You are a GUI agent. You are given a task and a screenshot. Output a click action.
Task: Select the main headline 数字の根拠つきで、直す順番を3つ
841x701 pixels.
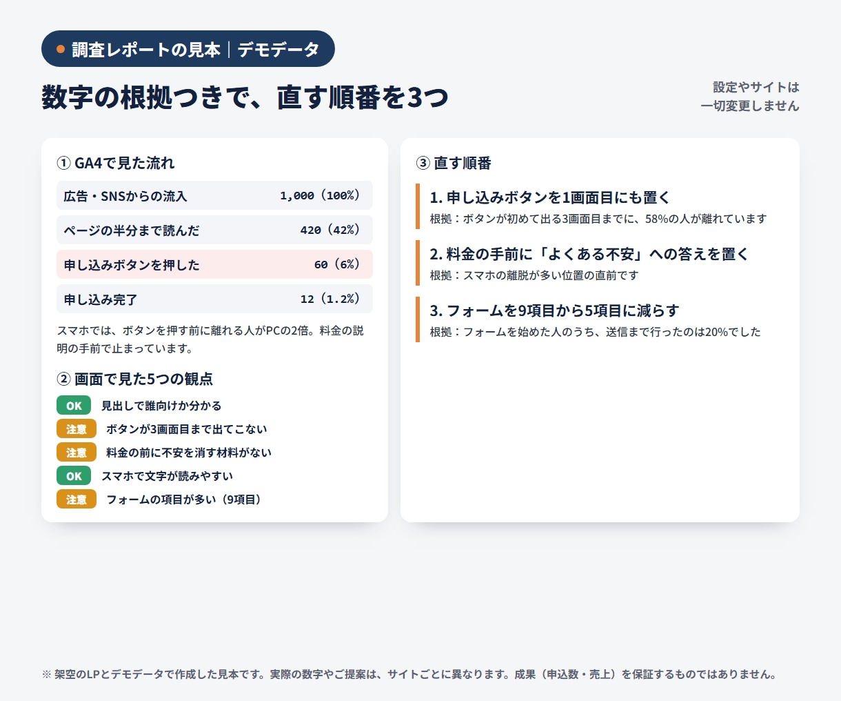pos(245,97)
